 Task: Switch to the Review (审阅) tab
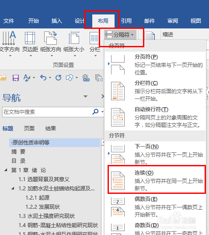[173, 21]
